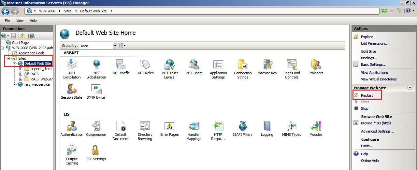Open the Machine Key feature
Image resolution: width=417 pixels, height=170 pixels.
tap(267, 67)
